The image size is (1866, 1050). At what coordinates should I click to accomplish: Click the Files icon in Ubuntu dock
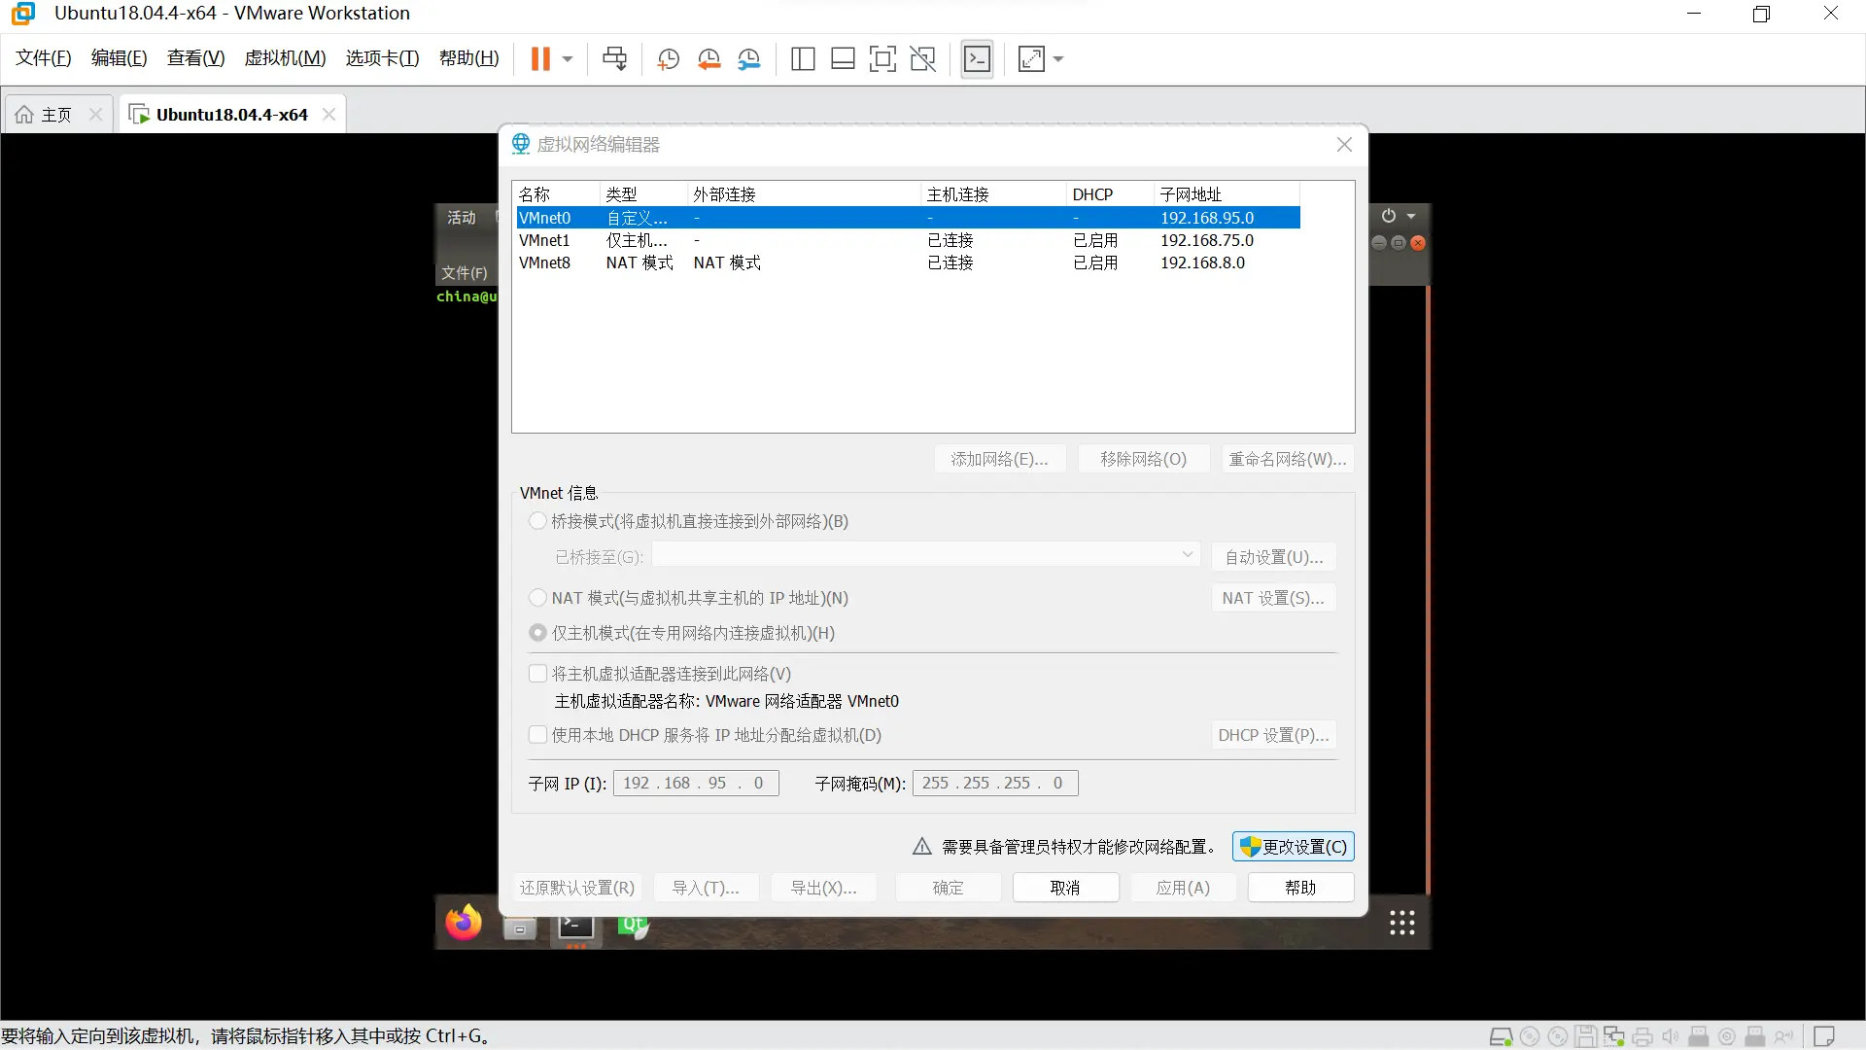tap(519, 928)
